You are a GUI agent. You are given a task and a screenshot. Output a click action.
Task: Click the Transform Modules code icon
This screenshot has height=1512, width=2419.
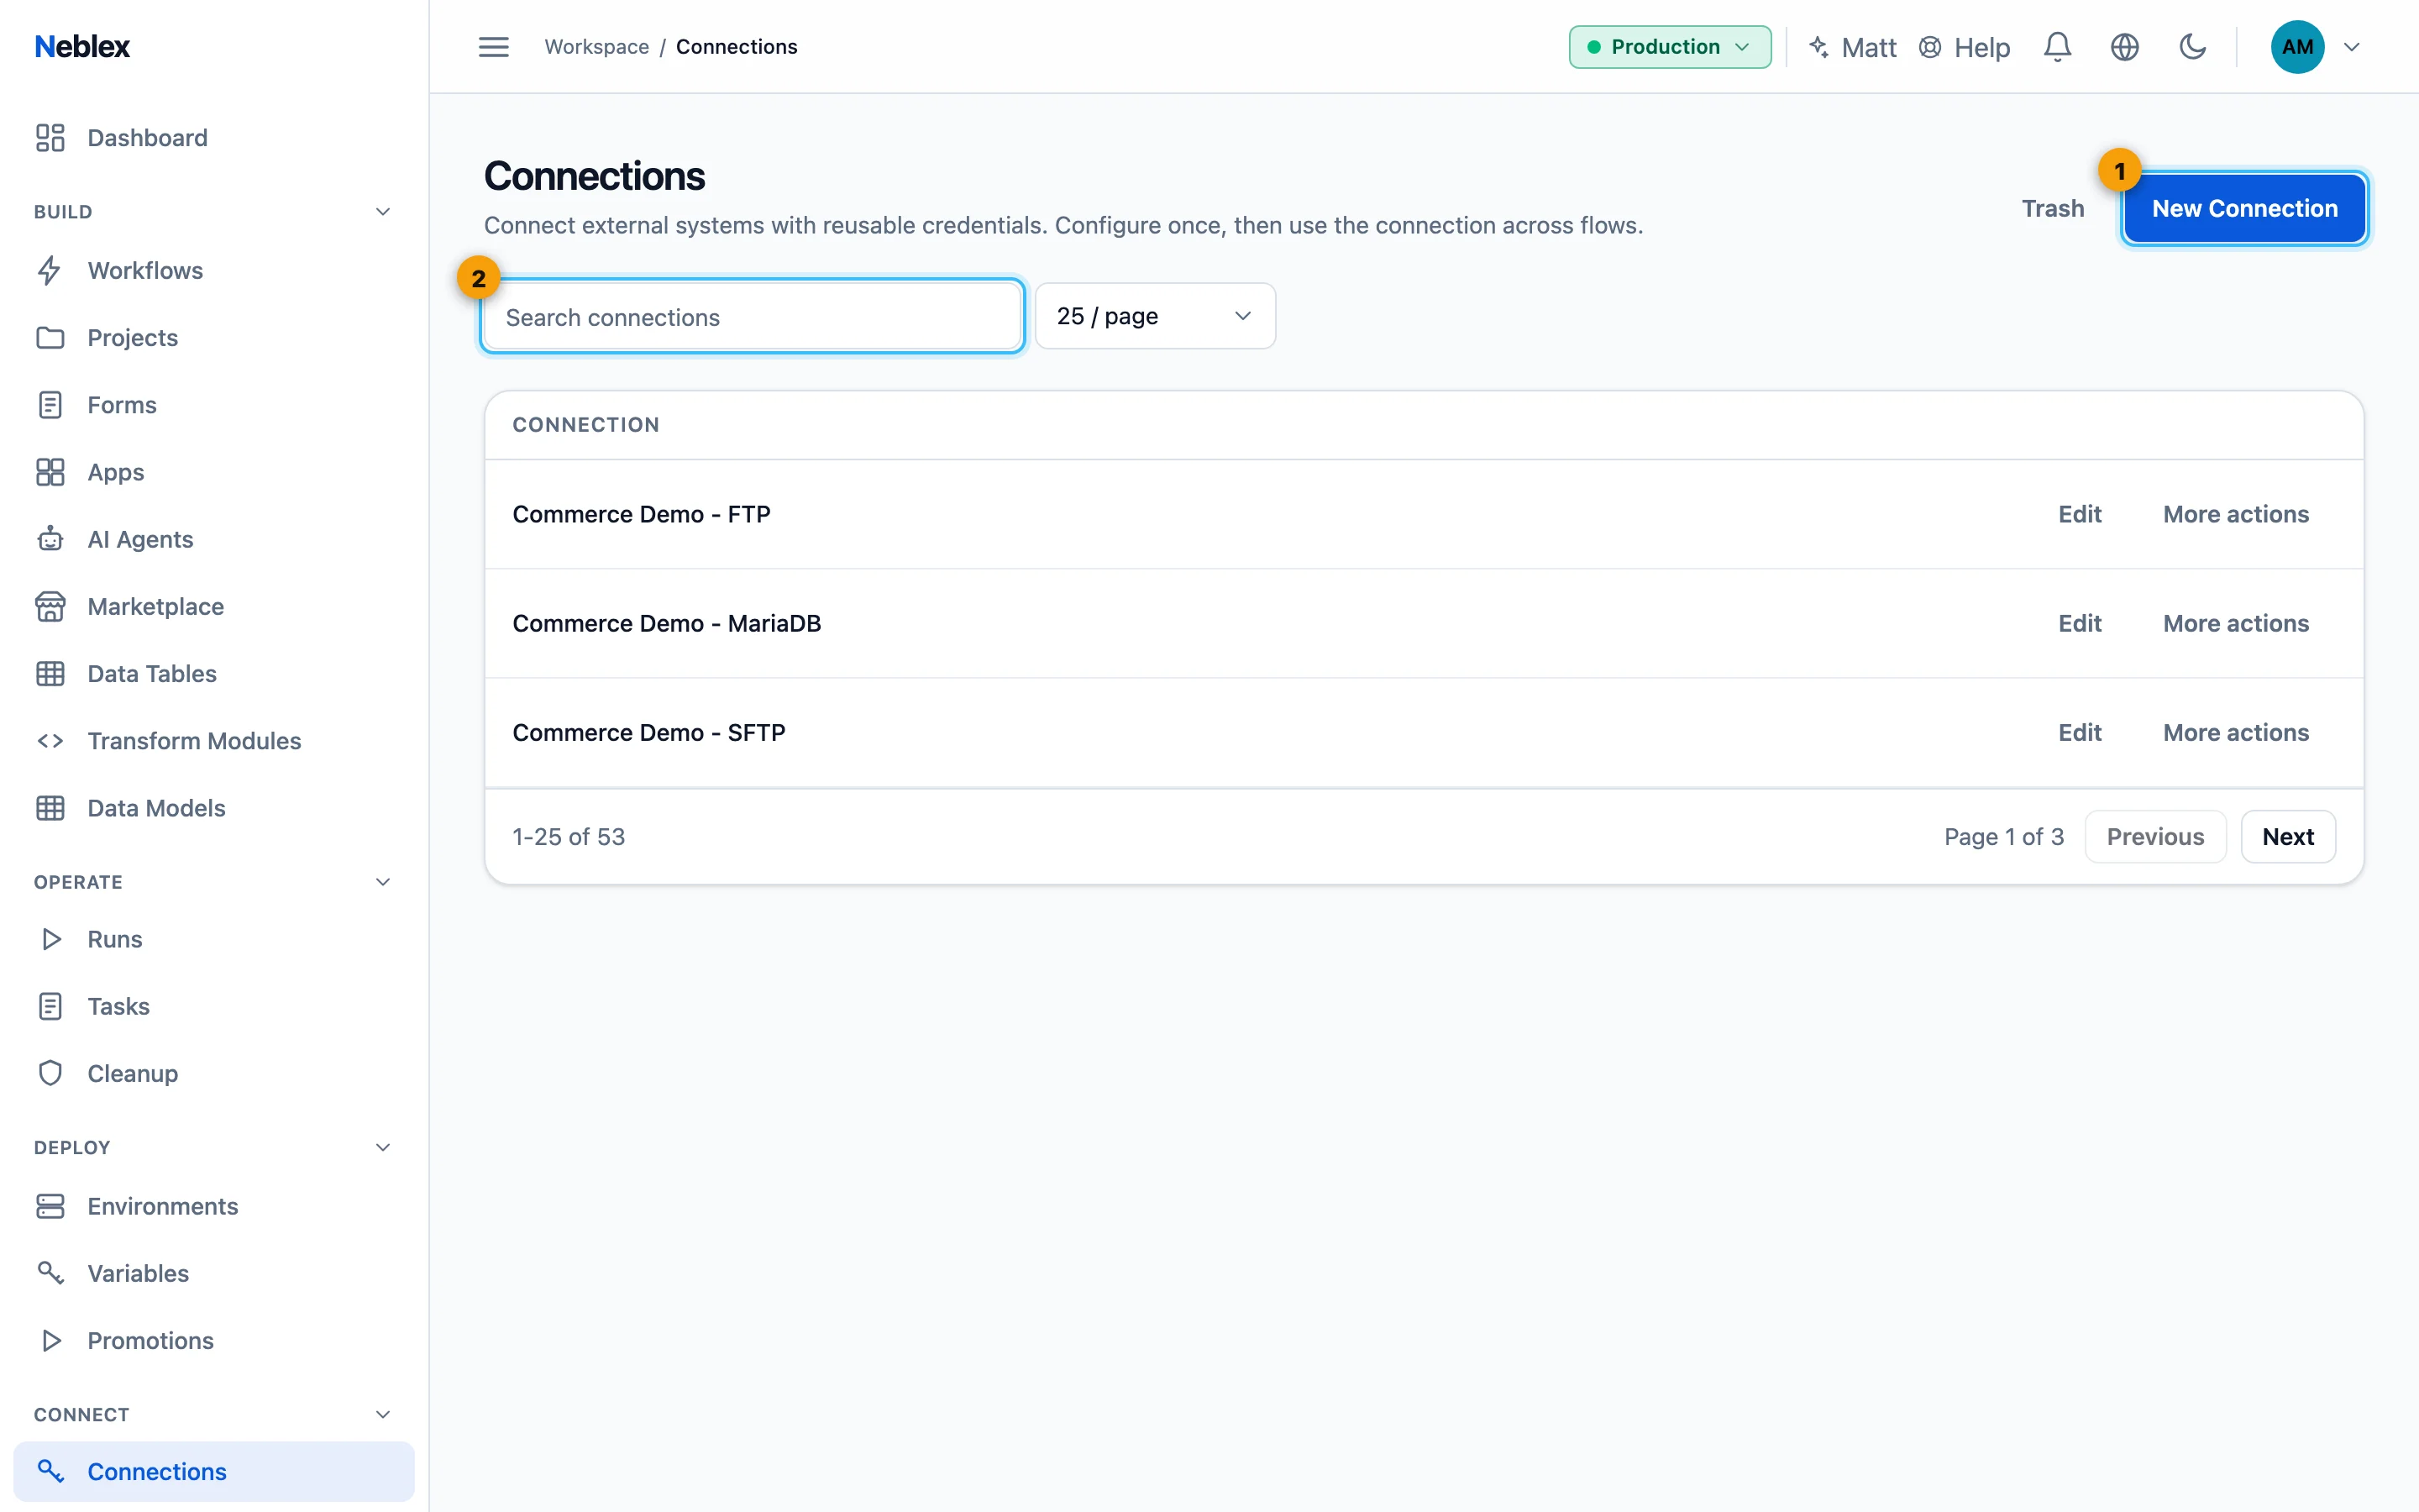point(50,741)
